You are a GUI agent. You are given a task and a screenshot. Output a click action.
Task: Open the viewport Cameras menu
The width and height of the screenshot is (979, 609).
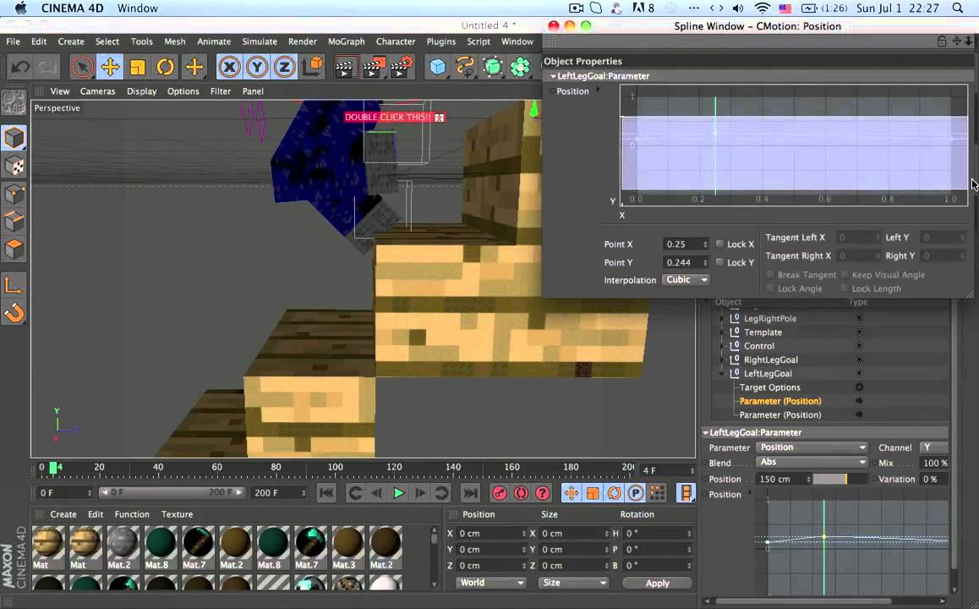[97, 91]
